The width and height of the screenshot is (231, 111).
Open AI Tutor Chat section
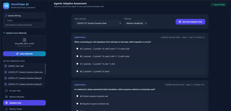click(24, 91)
